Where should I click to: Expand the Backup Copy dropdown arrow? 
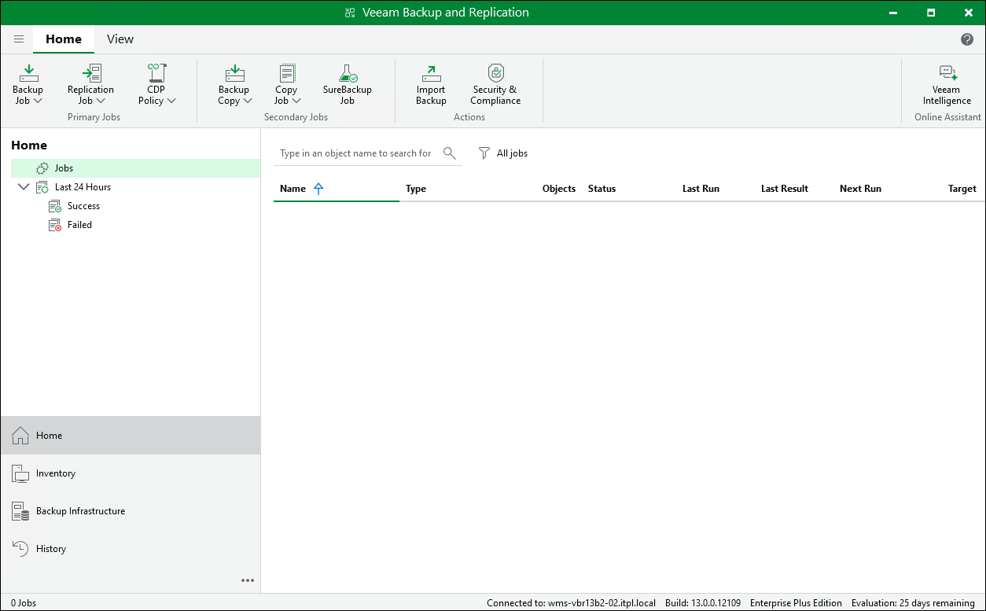tap(248, 101)
